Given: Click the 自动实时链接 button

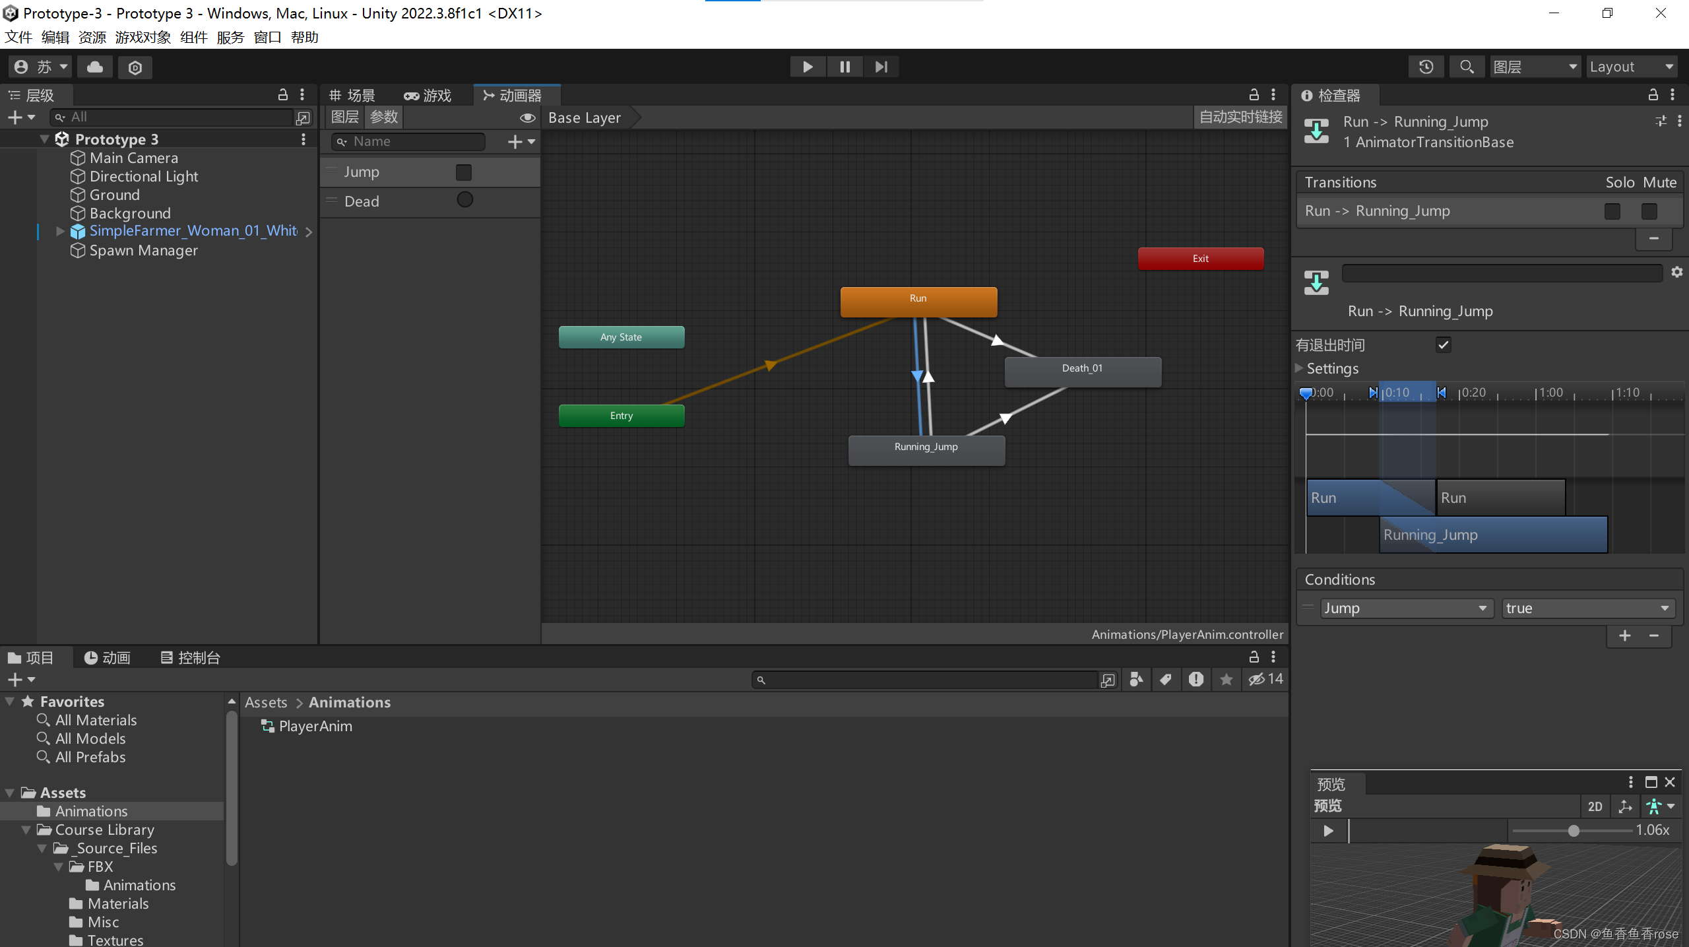Looking at the screenshot, I should coord(1240,117).
